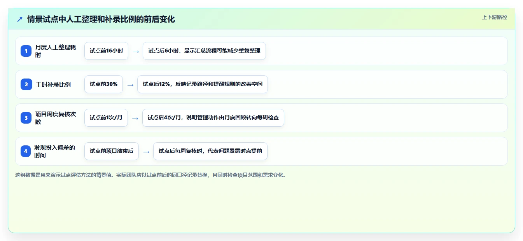Viewport: 523px width, 241px height.
Task: Click the 试点前16小时 chip
Action: 106,51
